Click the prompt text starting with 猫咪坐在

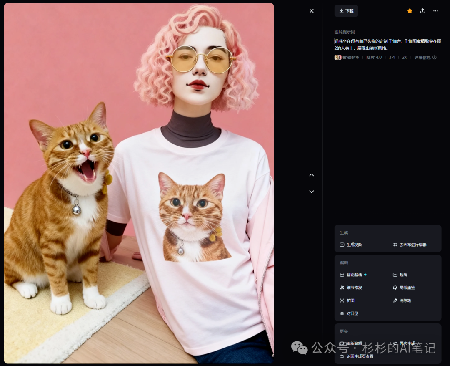pyautogui.click(x=388, y=45)
